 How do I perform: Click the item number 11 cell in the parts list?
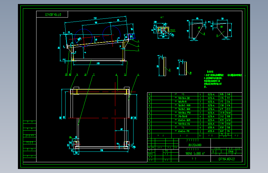click(149, 94)
